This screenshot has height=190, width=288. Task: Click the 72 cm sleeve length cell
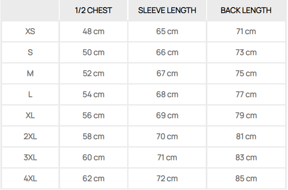pos(167,179)
